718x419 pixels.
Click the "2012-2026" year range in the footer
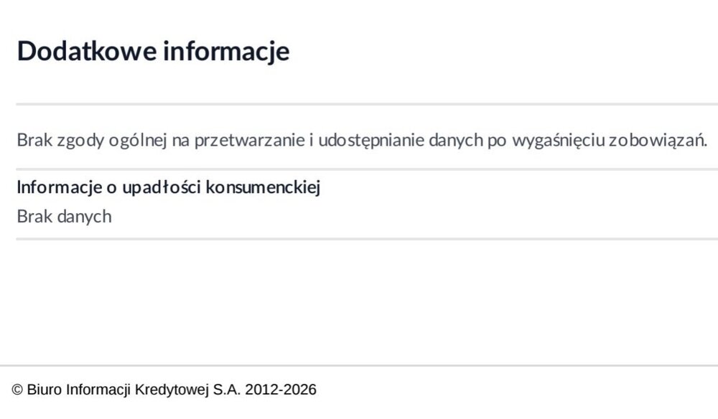coord(281,390)
